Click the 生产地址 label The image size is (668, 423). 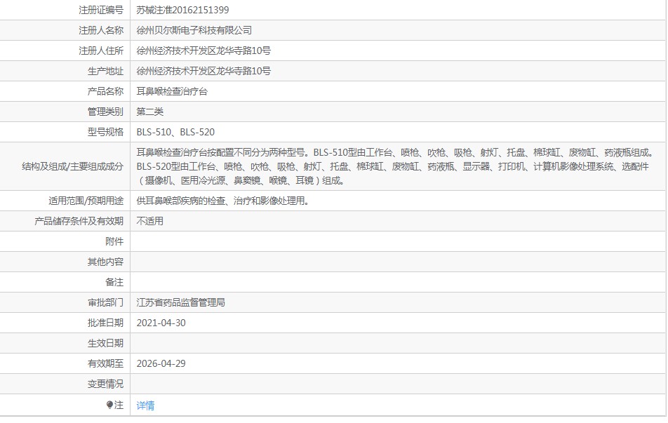coord(105,71)
